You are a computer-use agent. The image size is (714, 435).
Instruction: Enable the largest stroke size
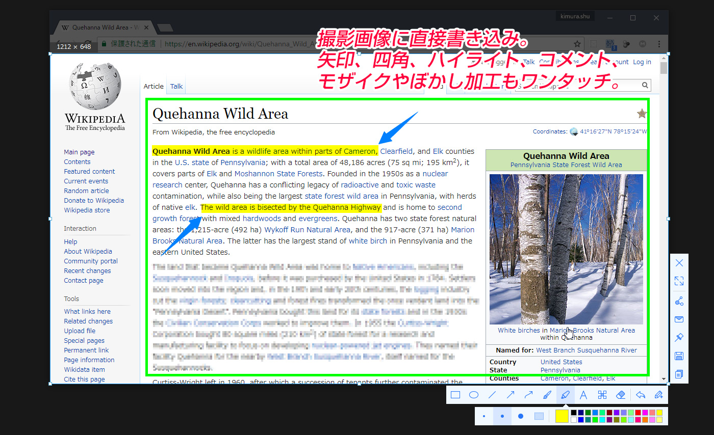point(520,416)
